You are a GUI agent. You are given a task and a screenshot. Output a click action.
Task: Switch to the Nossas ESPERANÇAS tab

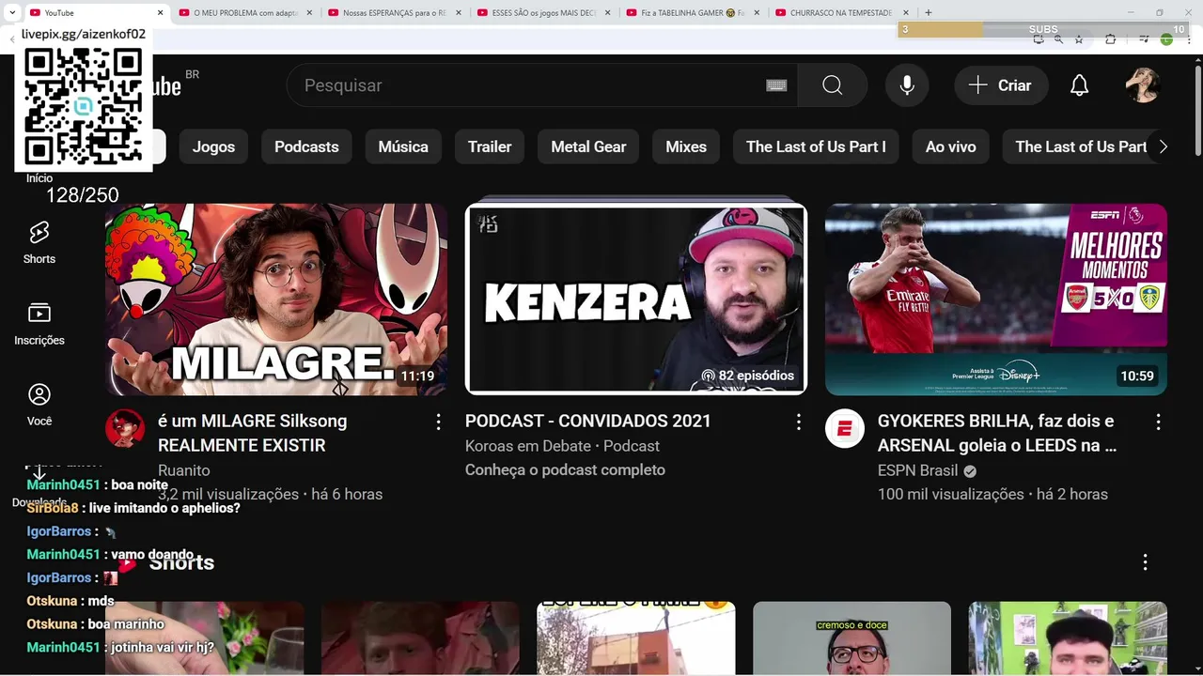pos(394,13)
